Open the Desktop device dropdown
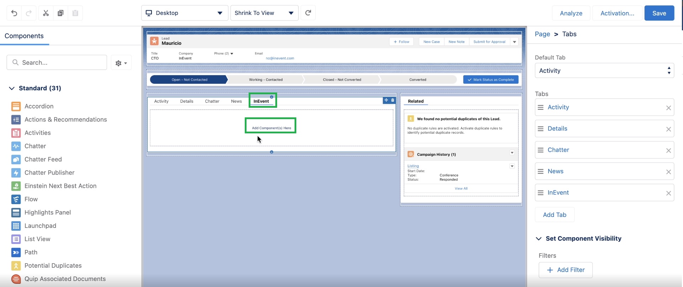Screen dimensions: 683x287 185,13
